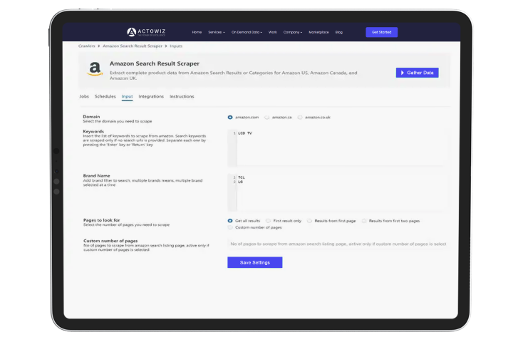Click the 'TCL' brand line
508x342 pixels.
(242, 177)
